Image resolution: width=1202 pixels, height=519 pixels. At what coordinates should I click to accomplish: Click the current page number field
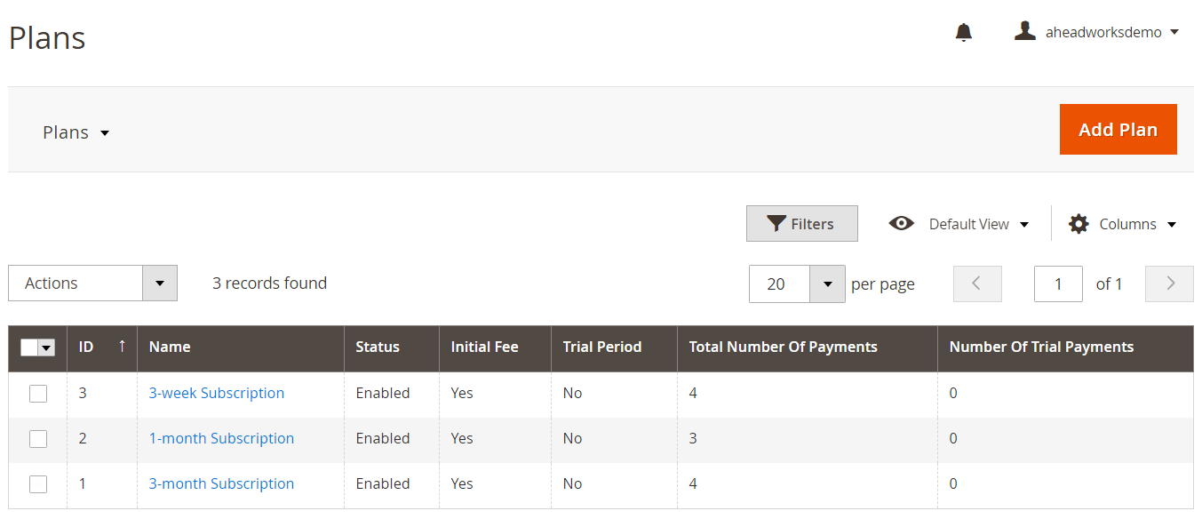coord(1058,283)
